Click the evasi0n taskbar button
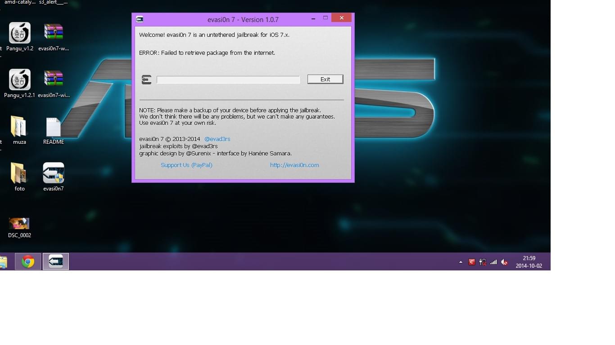The width and height of the screenshot is (615, 345). coord(56,261)
